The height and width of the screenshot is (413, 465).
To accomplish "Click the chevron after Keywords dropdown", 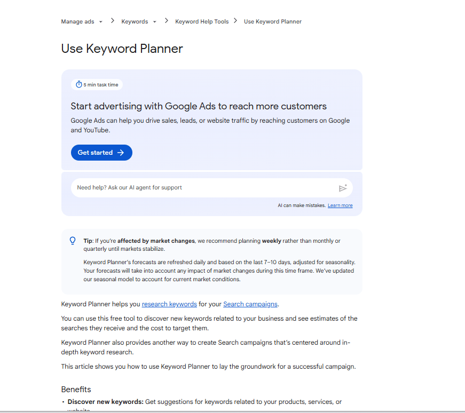I will [167, 21].
